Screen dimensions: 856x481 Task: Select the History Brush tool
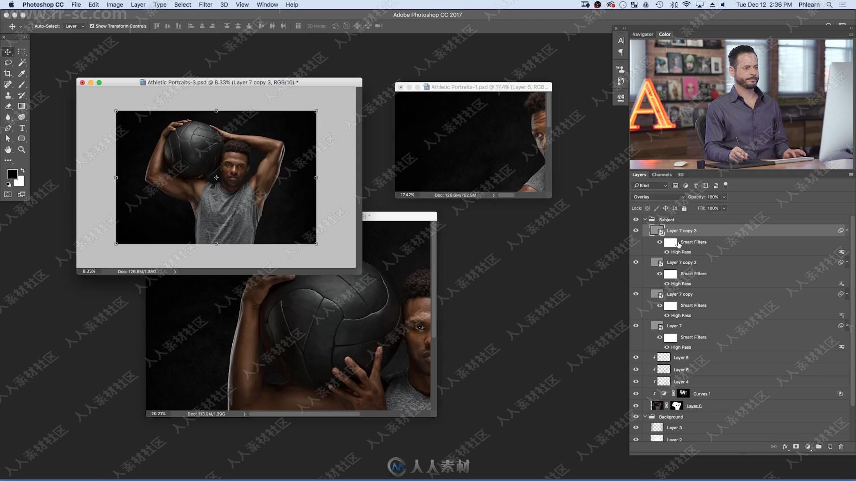[x=22, y=95]
